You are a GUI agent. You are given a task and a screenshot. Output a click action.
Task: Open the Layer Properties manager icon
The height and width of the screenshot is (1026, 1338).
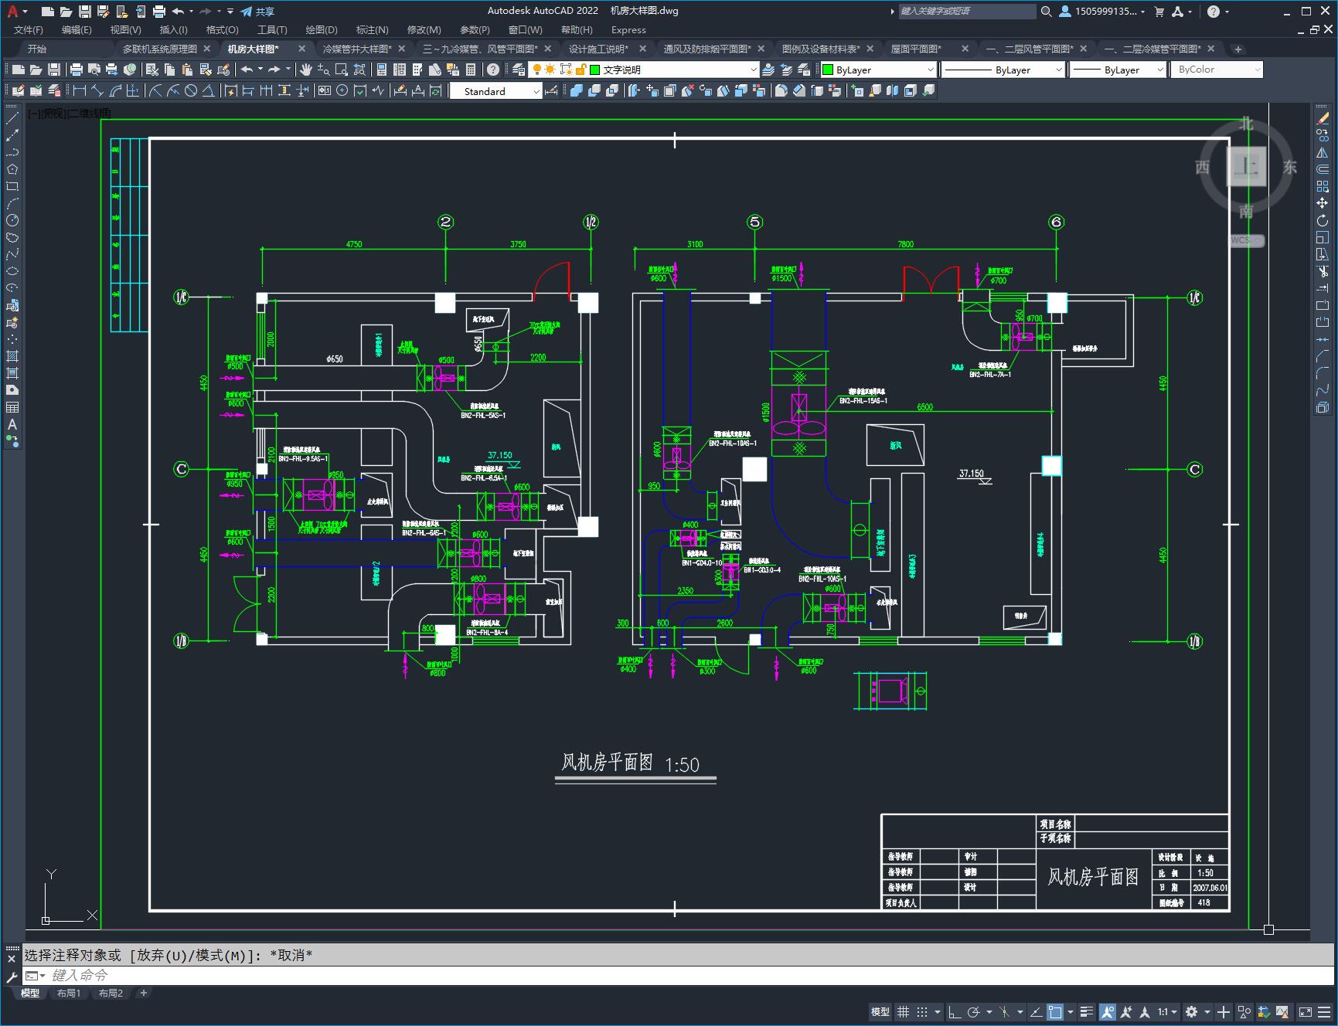(x=519, y=70)
